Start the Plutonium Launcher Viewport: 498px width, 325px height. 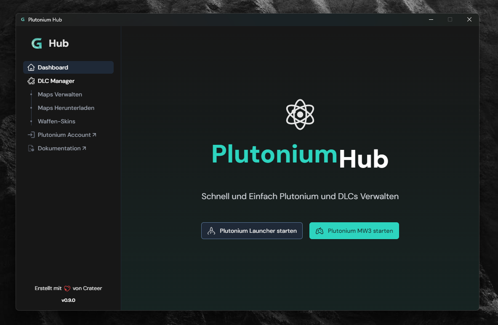[252, 231]
